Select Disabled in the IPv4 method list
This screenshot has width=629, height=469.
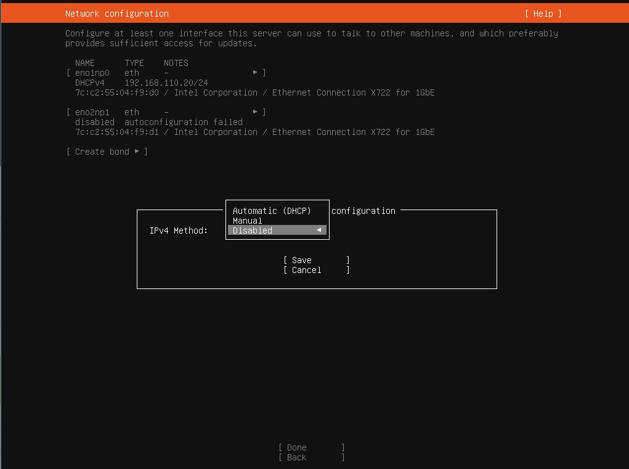click(253, 230)
